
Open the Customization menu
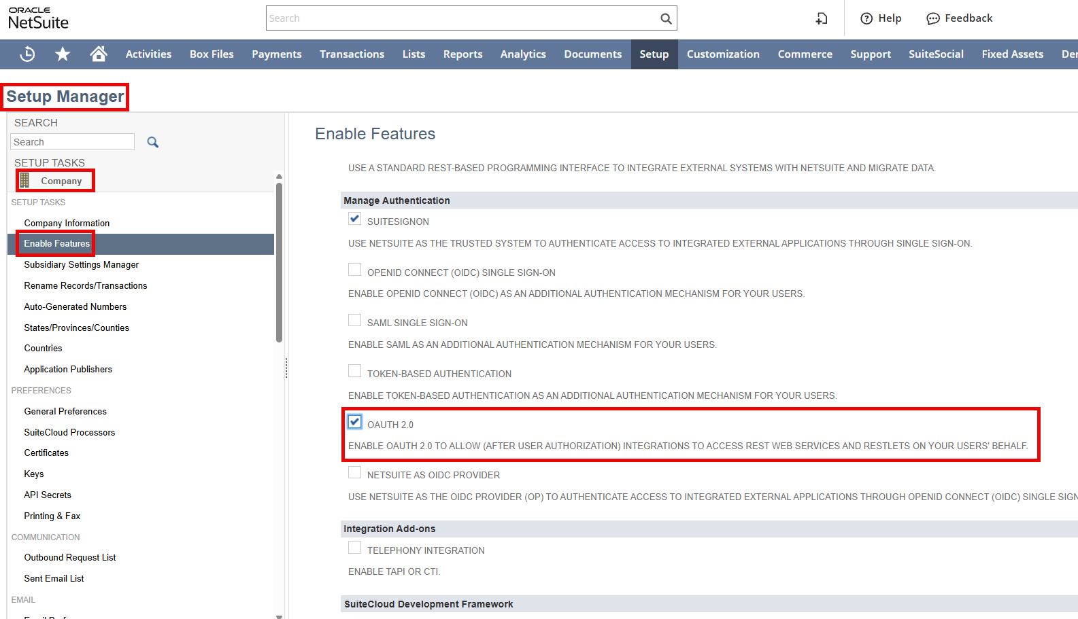pyautogui.click(x=723, y=54)
